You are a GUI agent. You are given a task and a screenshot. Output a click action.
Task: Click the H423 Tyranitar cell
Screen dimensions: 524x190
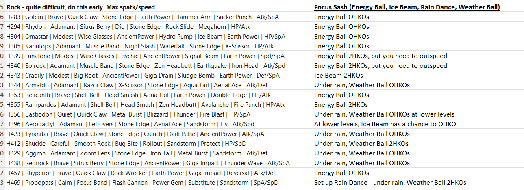(x=159, y=134)
